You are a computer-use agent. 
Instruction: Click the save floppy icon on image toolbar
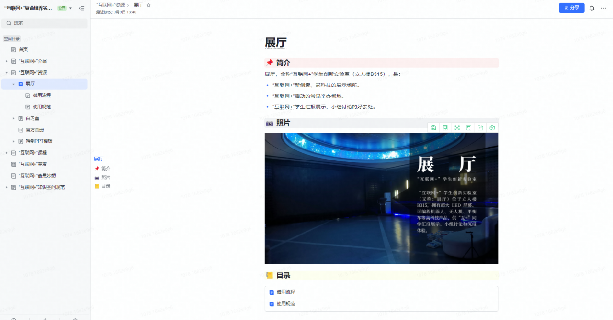pos(468,128)
